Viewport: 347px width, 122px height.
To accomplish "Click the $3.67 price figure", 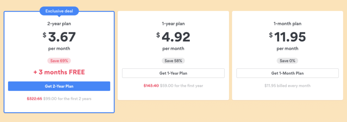I will click(x=59, y=37).
